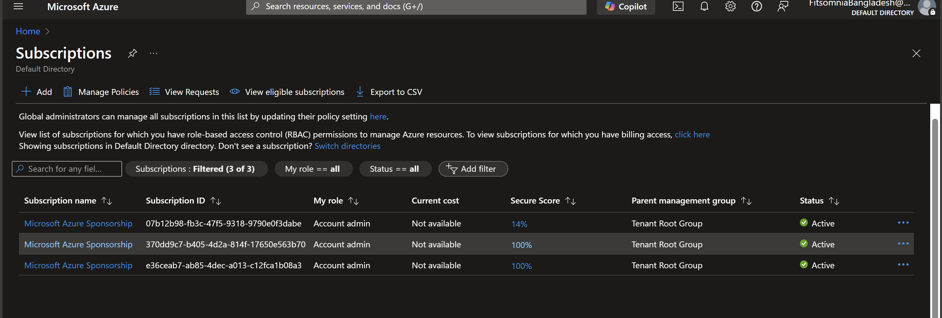Screen dimensions: 942x318
Task: Open the portal hamburger menu
Action: coord(18,6)
